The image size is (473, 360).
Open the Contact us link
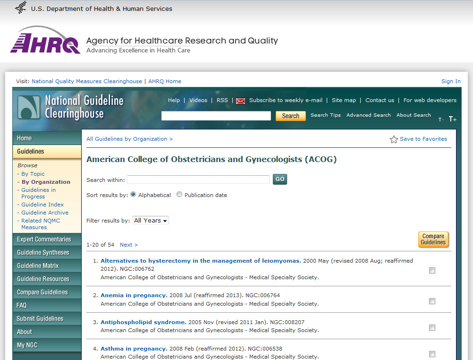click(x=380, y=100)
